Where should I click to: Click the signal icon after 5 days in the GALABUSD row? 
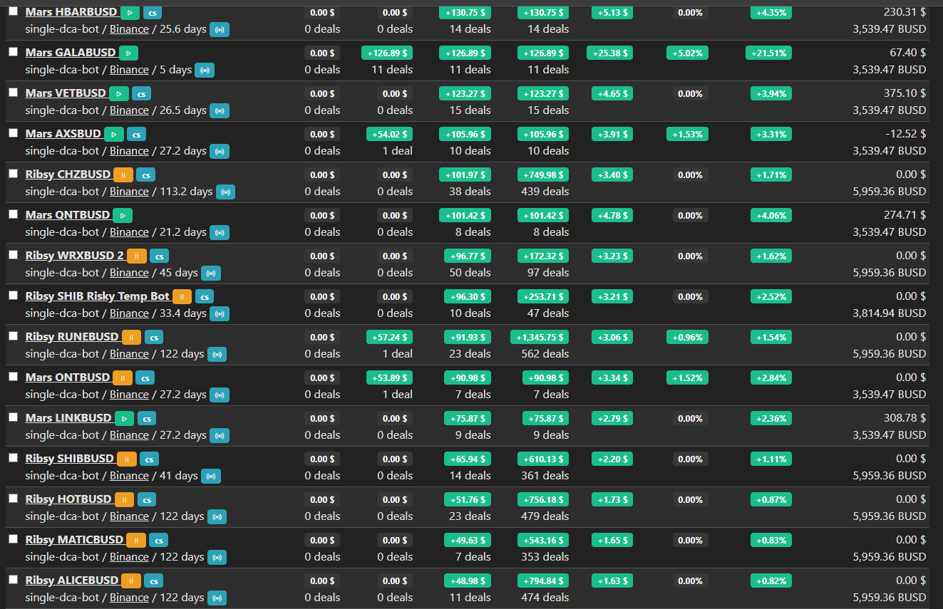tap(205, 70)
